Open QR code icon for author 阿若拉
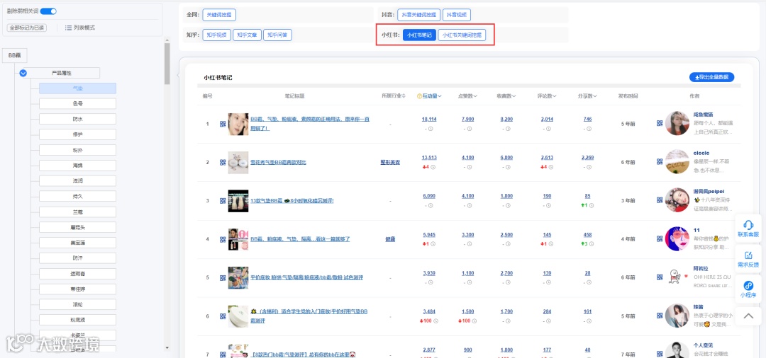 pos(660,277)
